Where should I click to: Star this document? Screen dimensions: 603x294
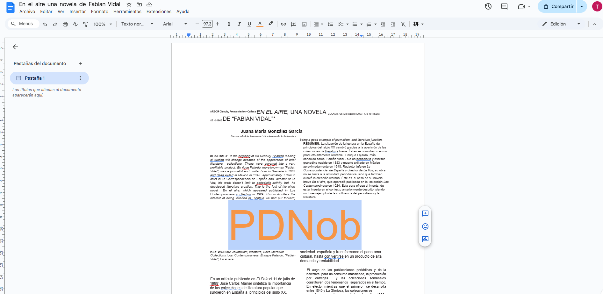point(129,4)
